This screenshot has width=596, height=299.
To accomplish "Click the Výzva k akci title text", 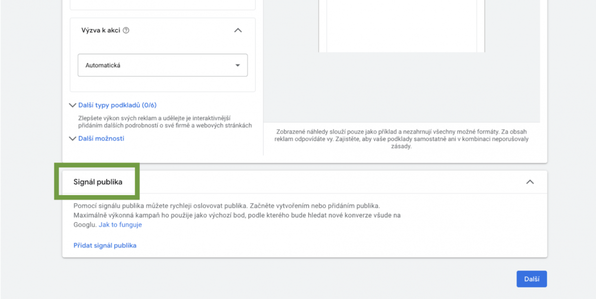I will point(101,30).
